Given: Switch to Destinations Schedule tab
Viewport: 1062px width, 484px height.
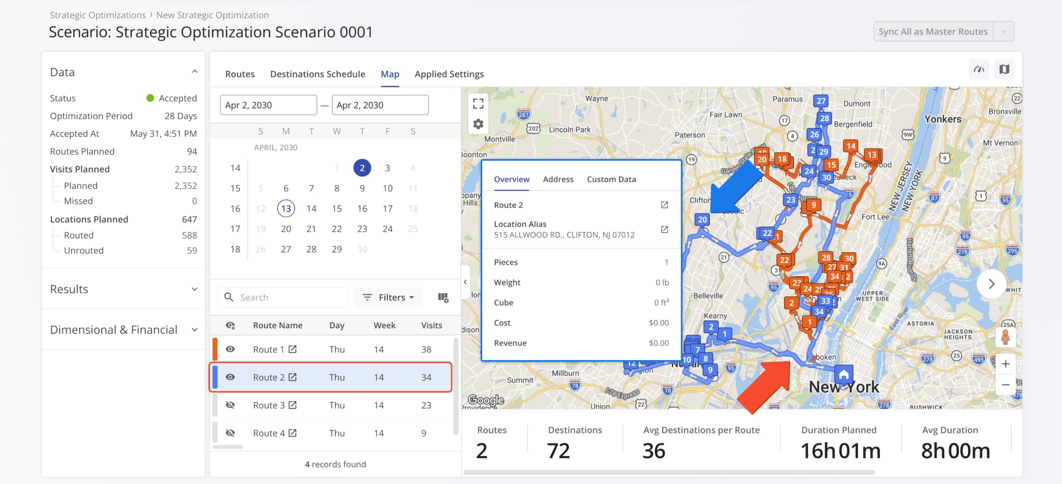Looking at the screenshot, I should coord(317,74).
